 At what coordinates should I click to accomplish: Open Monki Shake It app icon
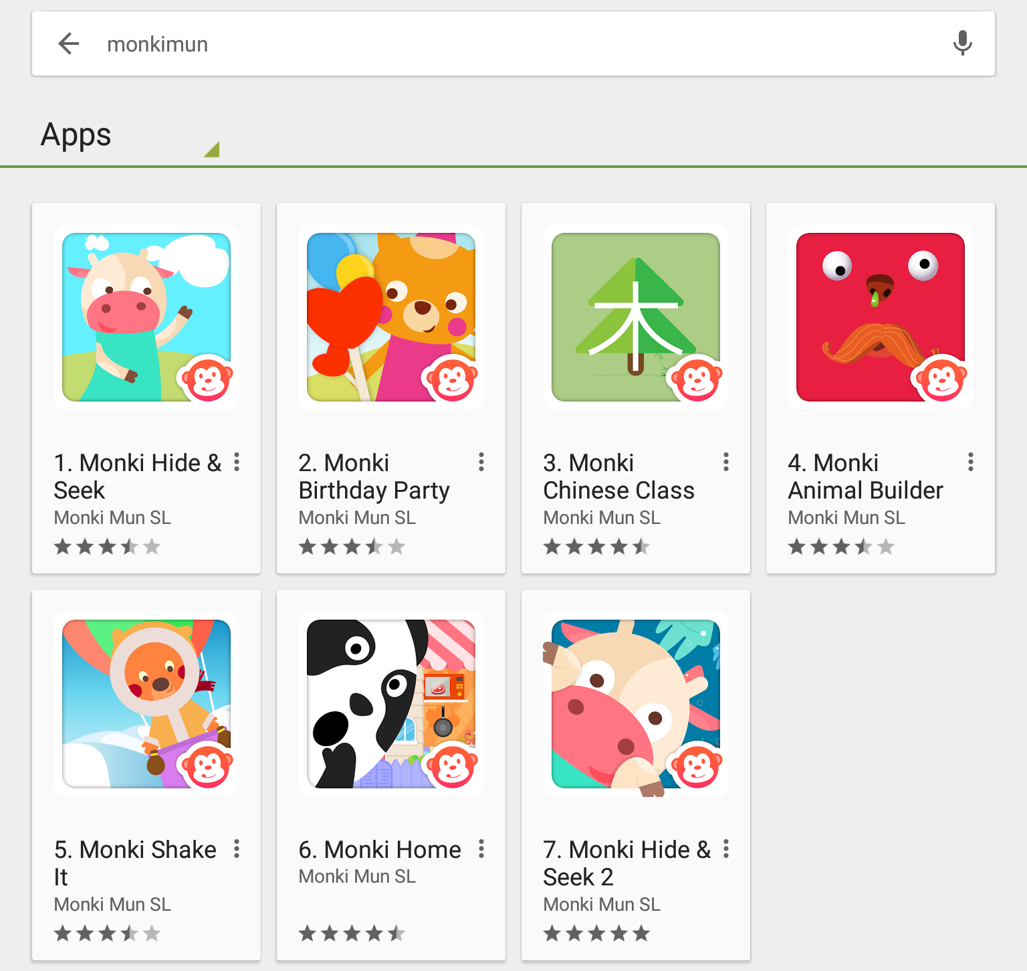pyautogui.click(x=146, y=704)
